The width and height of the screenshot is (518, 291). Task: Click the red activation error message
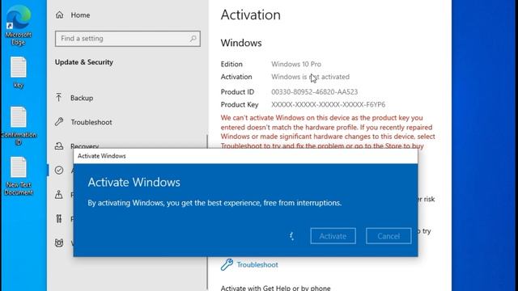click(328, 132)
